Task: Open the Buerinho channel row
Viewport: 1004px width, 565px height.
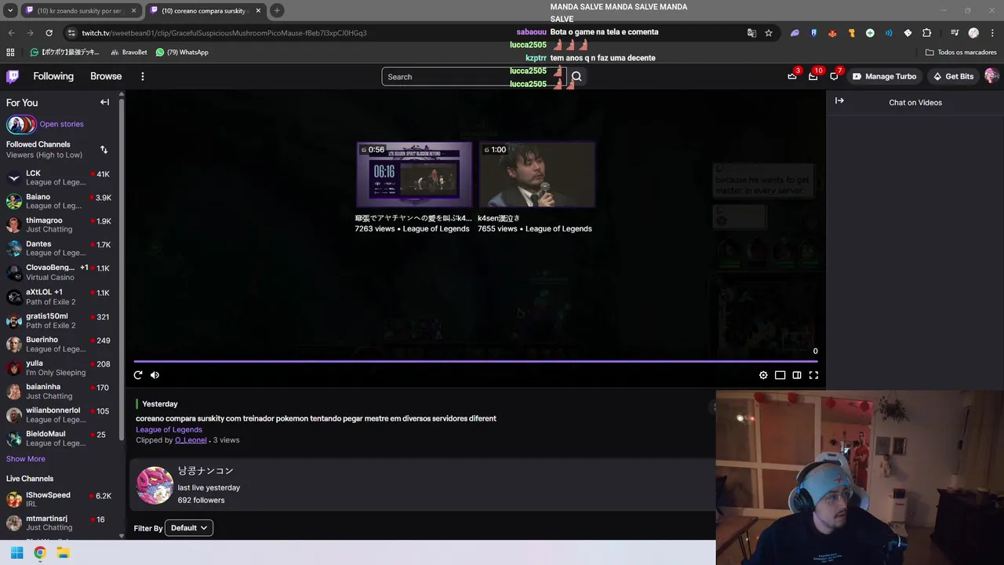Action: pos(60,344)
